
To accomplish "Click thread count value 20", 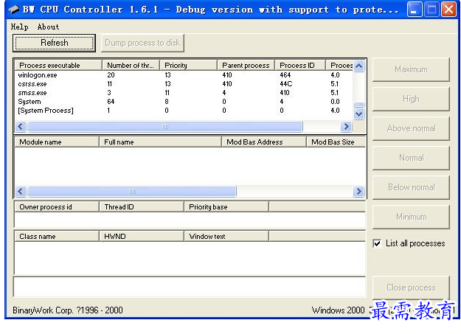I will click(x=111, y=75).
